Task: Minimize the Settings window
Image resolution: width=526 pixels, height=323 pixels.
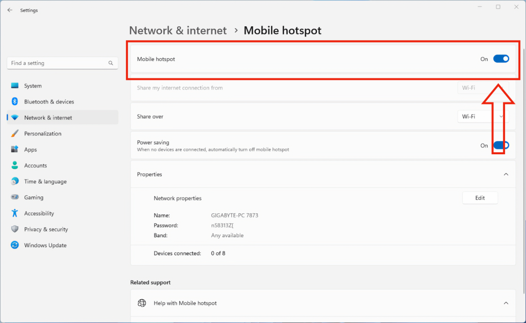Action: [480, 7]
